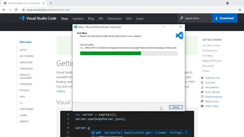Screen dimensions: 244x137
Task: Click the videos link in intro paragraph
Action: coord(61,91)
